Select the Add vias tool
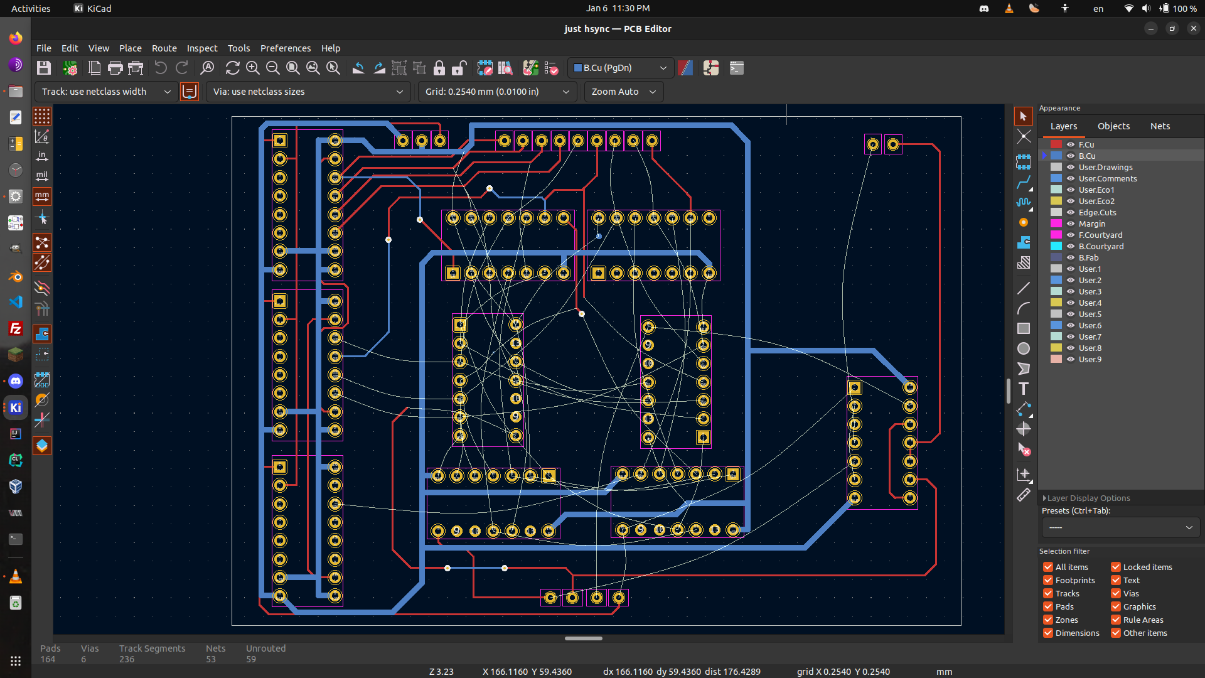Image resolution: width=1205 pixels, height=678 pixels. coord(1024,223)
